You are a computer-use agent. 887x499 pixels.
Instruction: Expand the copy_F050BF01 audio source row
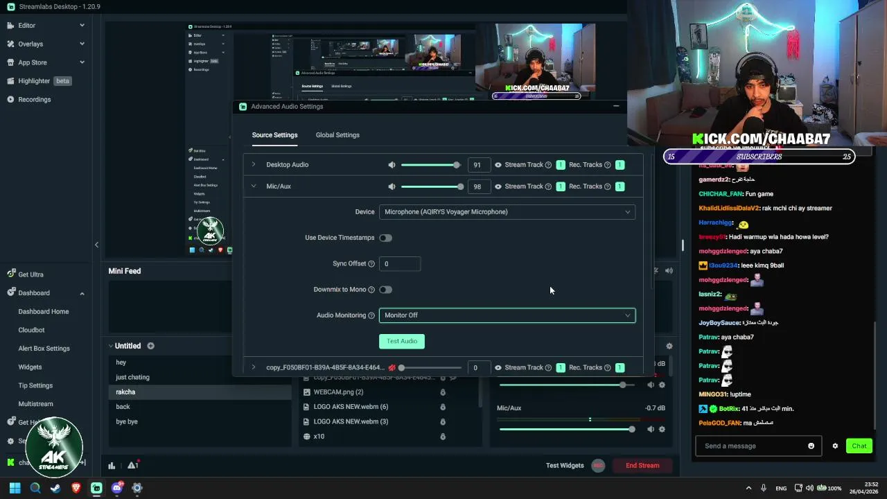pos(254,367)
